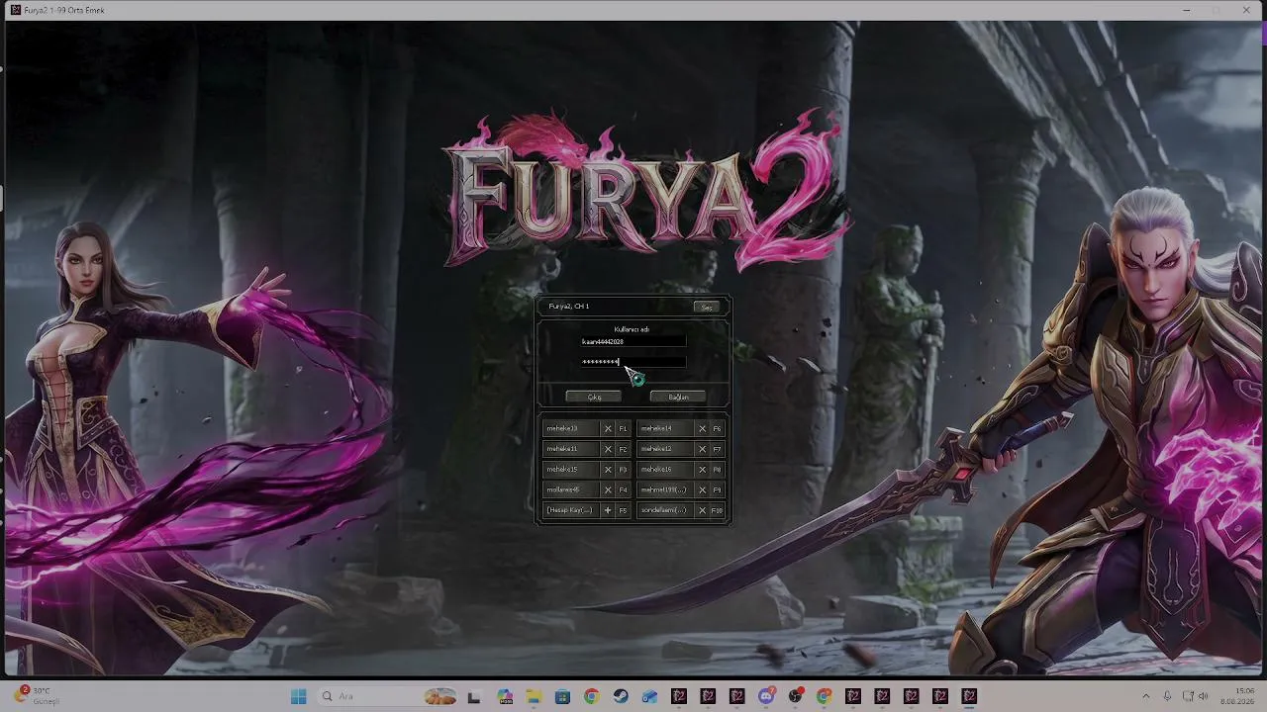Click the username field with kaan44442028
This screenshot has height=712, width=1267.
pos(633,341)
